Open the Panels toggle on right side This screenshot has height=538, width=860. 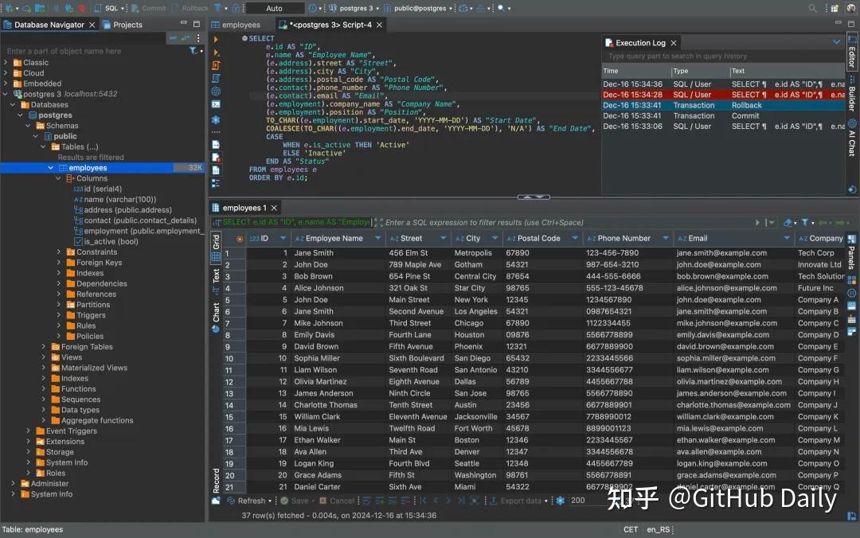851,251
